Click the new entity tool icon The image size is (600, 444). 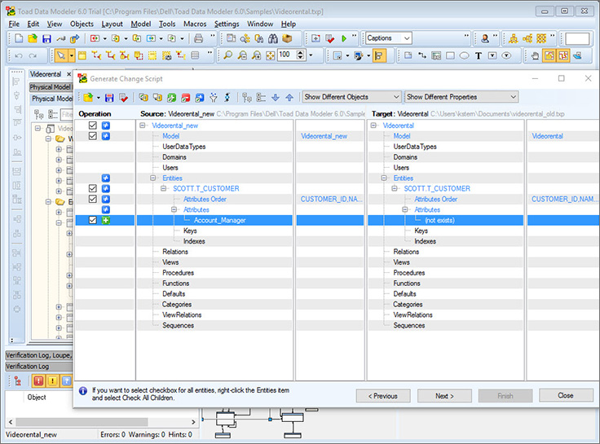pyautogui.click(x=82, y=56)
